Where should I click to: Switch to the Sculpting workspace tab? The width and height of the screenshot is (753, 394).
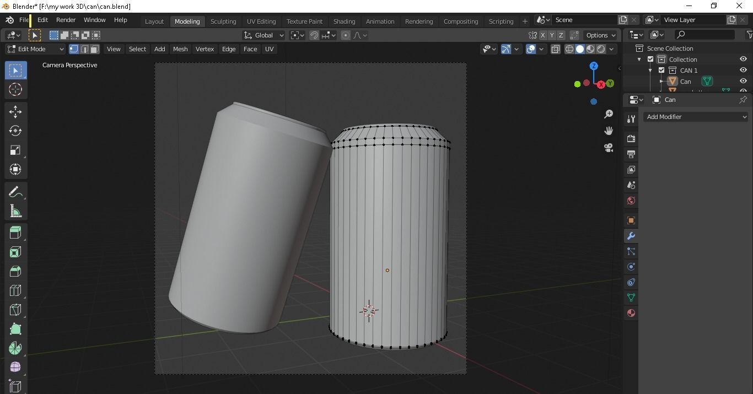223,21
